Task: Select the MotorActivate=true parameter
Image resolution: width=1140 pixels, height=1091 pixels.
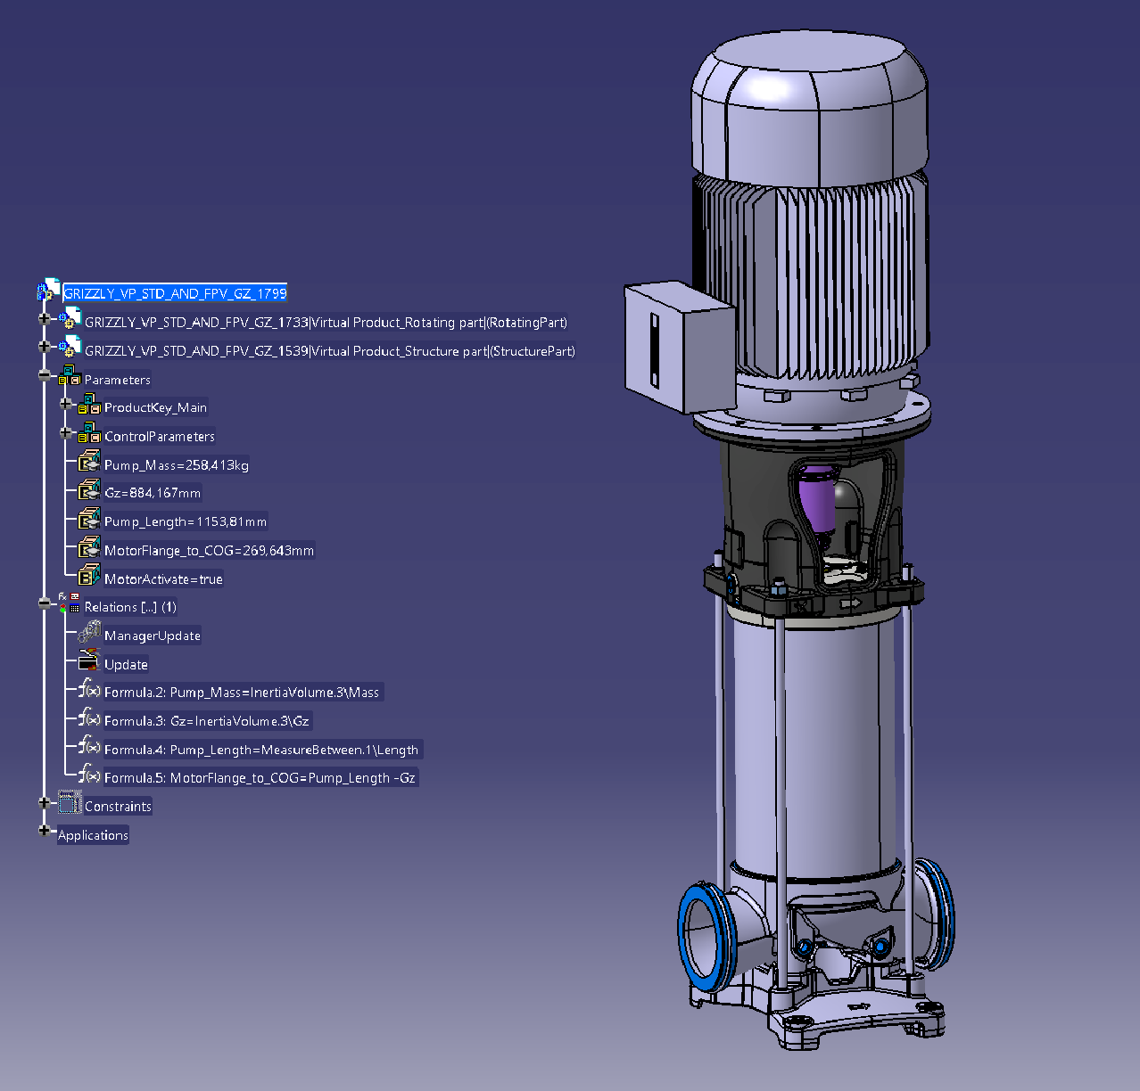Action: coord(163,579)
